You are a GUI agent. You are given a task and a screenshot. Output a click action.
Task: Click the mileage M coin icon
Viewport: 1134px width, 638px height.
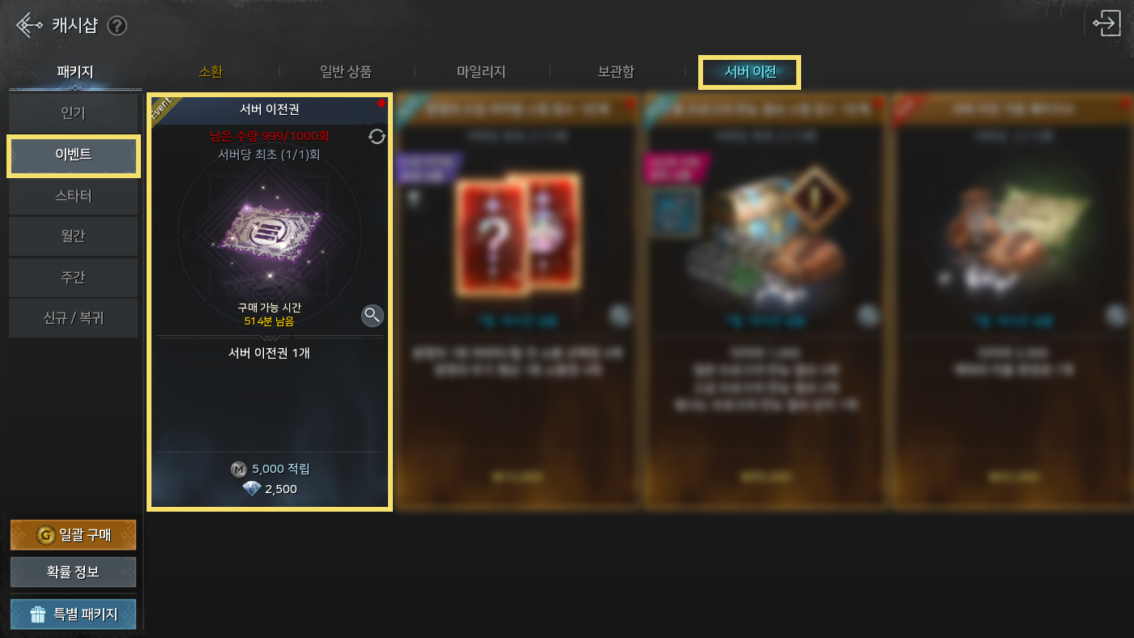click(x=238, y=469)
